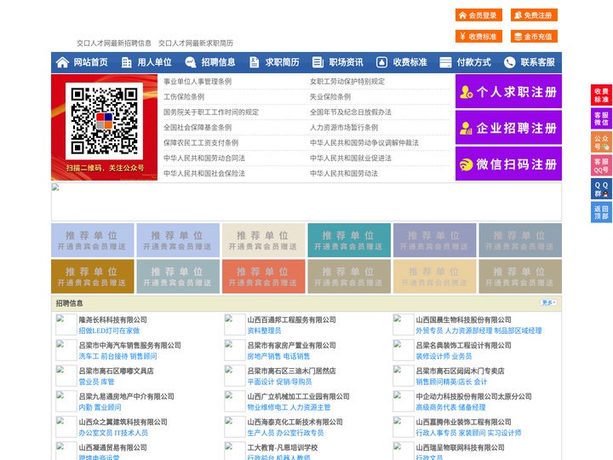Click the teal 推荐单位 tile
The width and height of the screenshot is (613, 460).
click(349, 240)
